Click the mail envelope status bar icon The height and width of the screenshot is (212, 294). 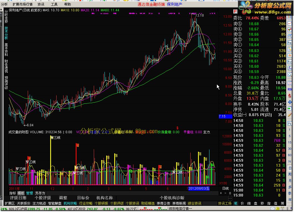(272, 209)
